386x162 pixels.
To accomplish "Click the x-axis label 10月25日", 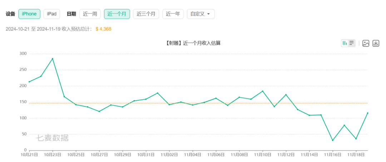I will click(76, 155).
